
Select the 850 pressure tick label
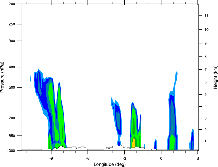click(12, 136)
